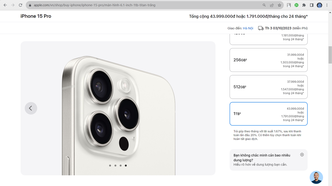
Task: Click the previous image arrow on the carousel
Action: [31, 108]
